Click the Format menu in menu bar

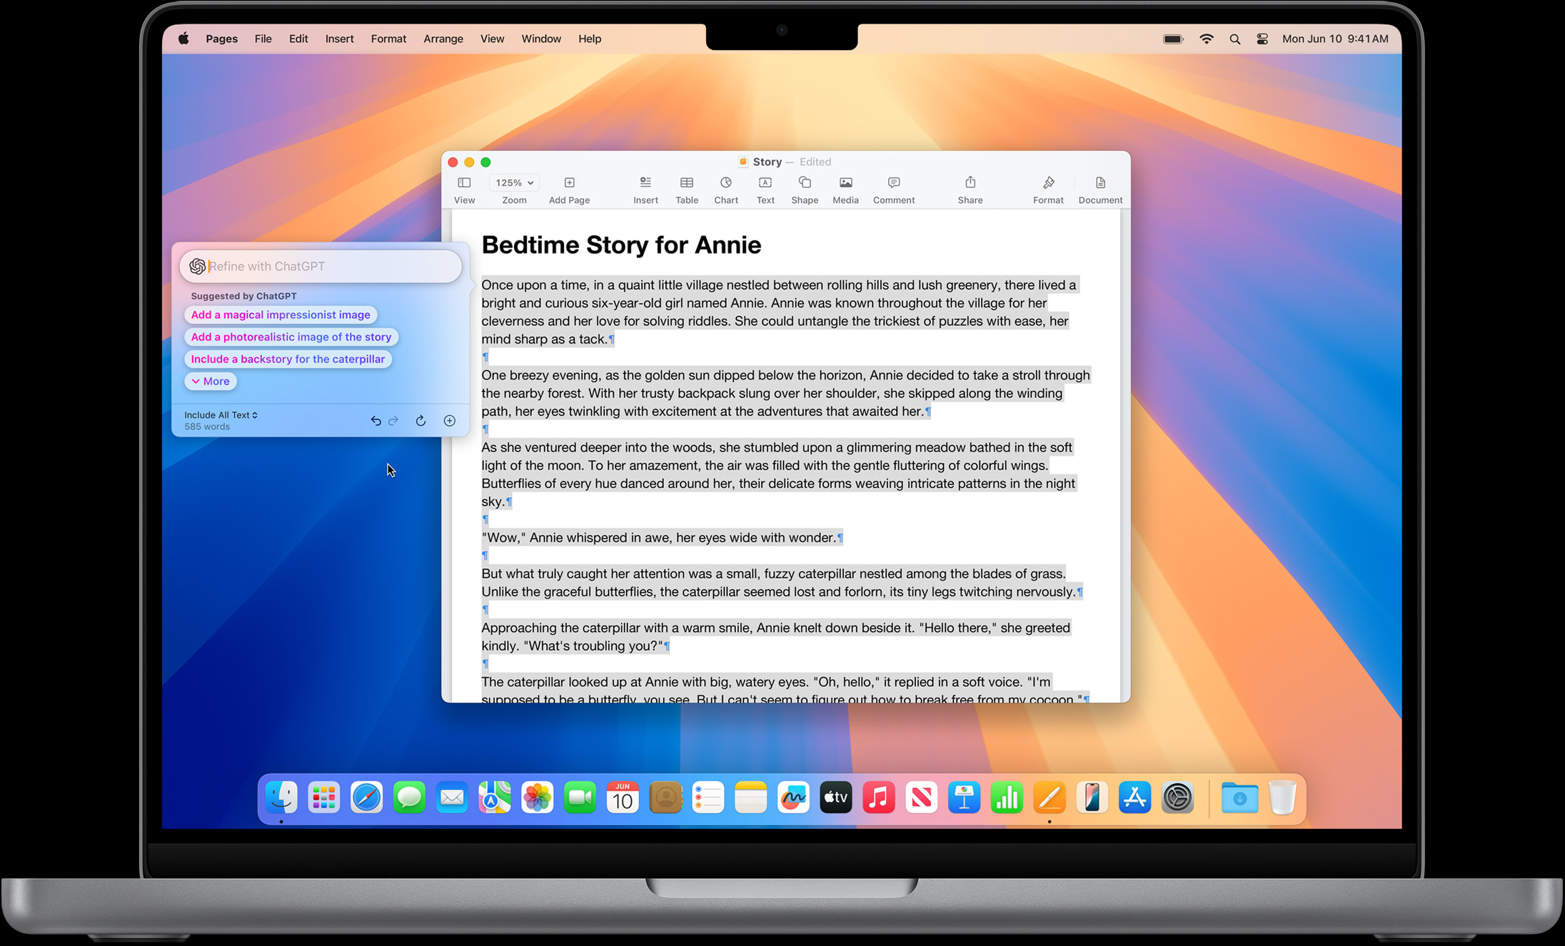tap(388, 38)
